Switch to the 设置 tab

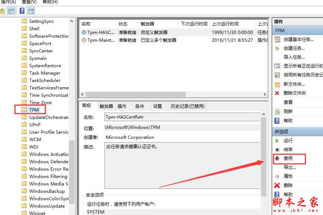(157, 106)
